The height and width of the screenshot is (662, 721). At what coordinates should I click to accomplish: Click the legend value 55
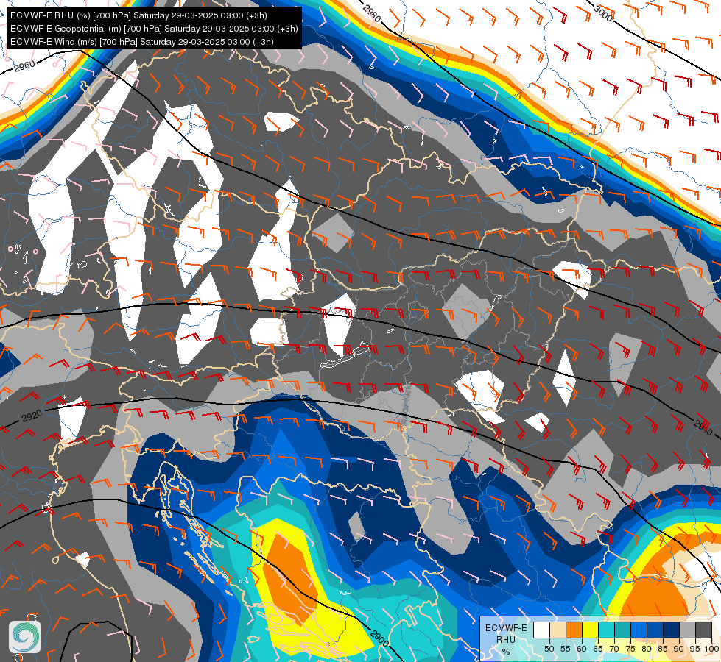pos(565,649)
